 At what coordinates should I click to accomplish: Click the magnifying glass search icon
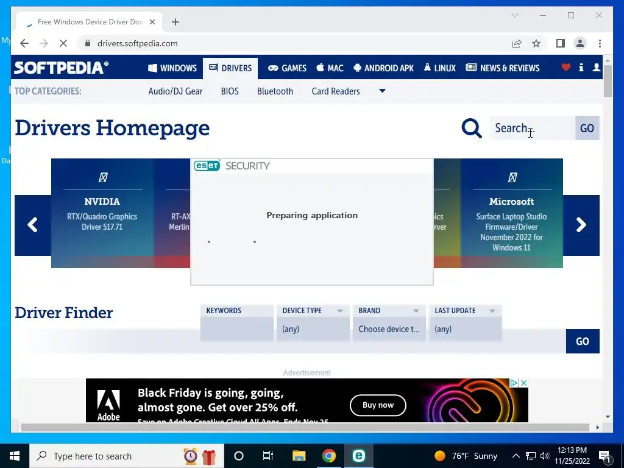coord(472,128)
